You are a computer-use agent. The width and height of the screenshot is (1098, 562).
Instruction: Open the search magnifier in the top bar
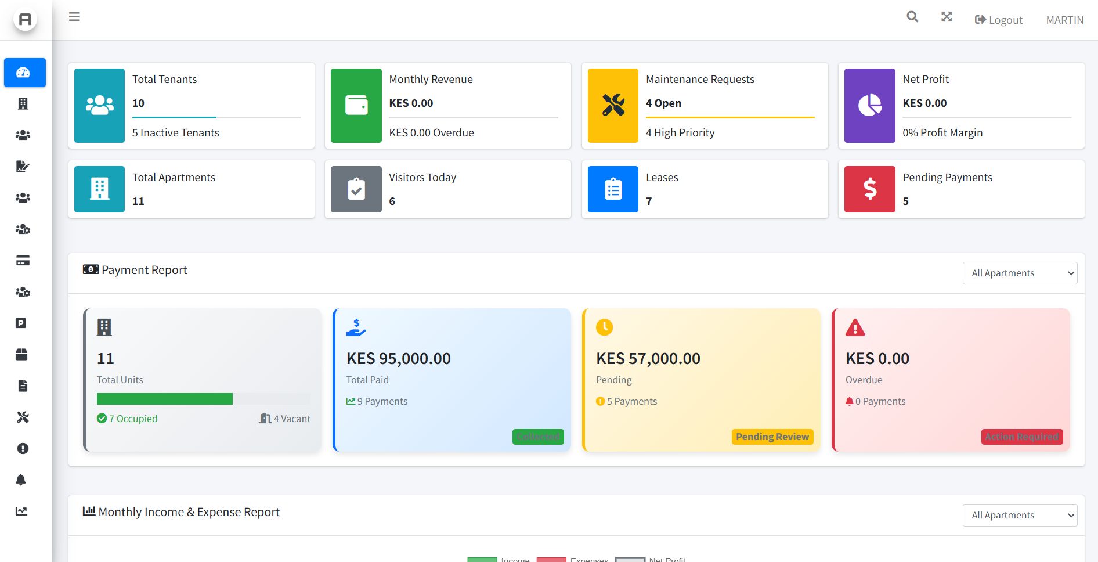point(912,17)
